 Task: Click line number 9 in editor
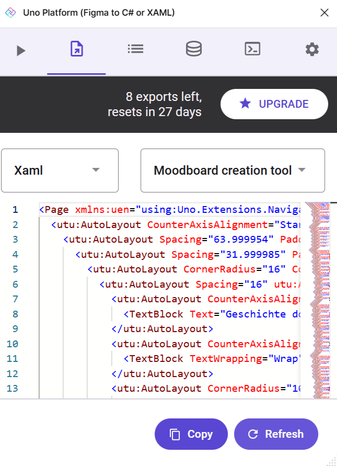click(15, 329)
